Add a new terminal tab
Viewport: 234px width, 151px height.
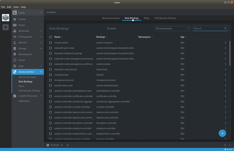point(68,145)
